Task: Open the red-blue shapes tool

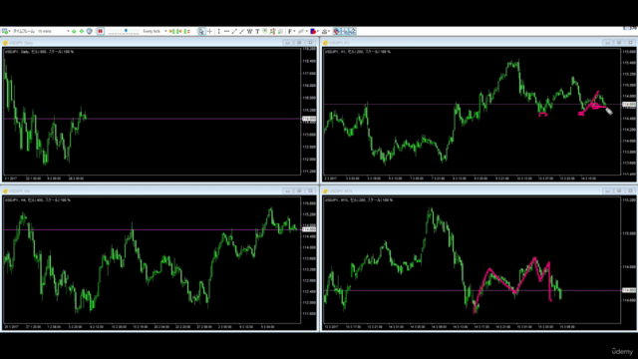Action: pyautogui.click(x=313, y=31)
